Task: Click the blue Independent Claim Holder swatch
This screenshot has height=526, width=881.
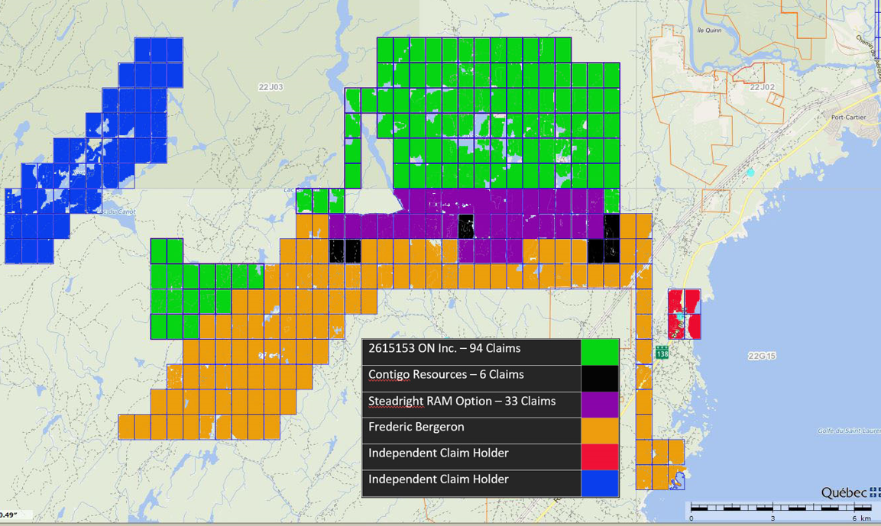Action: pyautogui.click(x=600, y=483)
